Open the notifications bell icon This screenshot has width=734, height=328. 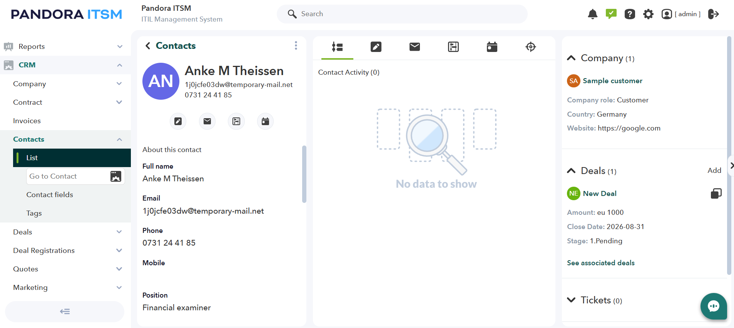pyautogui.click(x=592, y=14)
